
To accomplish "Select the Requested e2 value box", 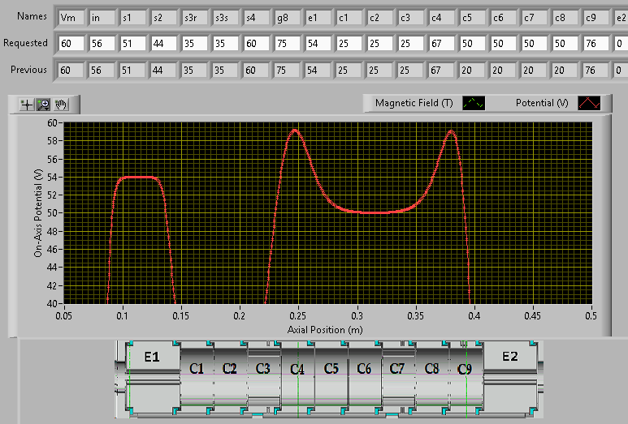I will click(621, 43).
